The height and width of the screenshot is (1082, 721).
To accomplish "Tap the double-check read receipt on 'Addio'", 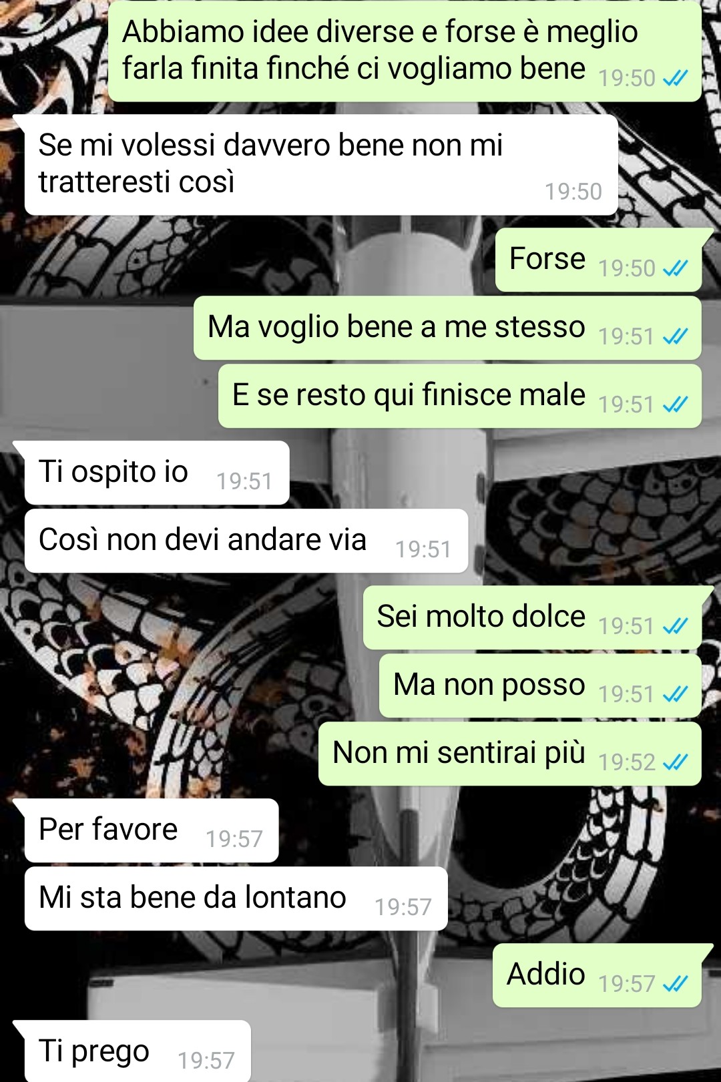I will pos(675,984).
